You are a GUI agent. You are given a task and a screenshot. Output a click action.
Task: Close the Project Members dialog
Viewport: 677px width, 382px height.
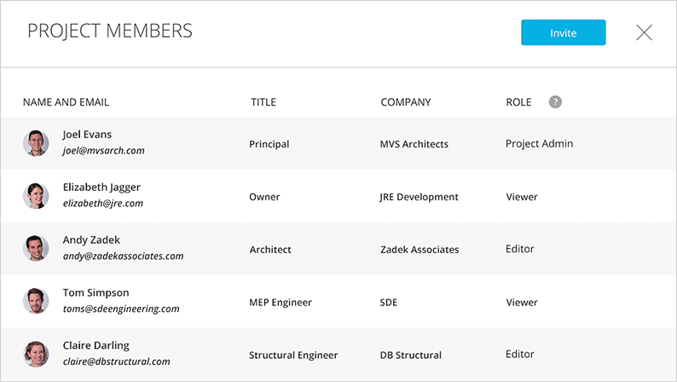(x=644, y=33)
